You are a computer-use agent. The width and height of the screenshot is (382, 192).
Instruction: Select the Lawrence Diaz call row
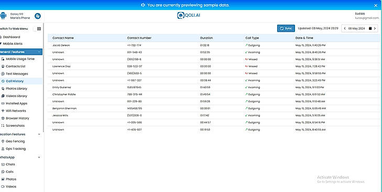(214, 66)
